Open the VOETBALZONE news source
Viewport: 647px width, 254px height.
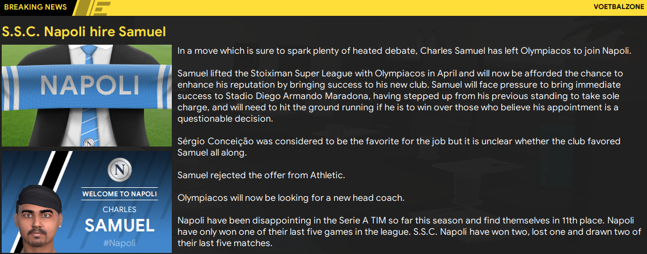point(620,7)
